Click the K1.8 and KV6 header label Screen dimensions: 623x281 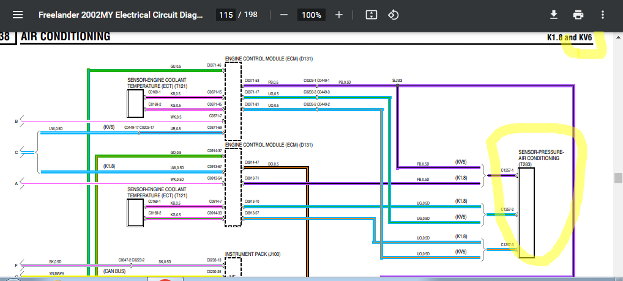pyautogui.click(x=569, y=38)
